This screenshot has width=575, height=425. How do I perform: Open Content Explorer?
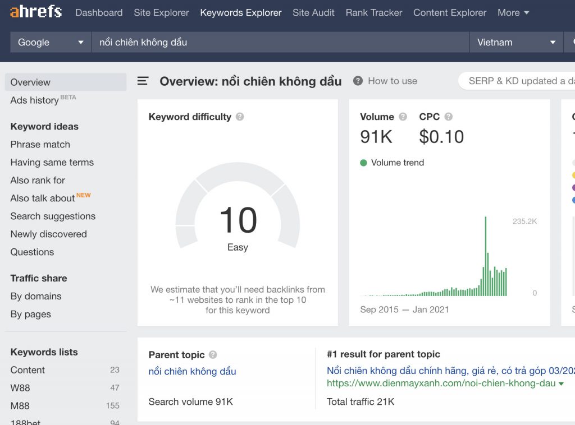pos(450,12)
